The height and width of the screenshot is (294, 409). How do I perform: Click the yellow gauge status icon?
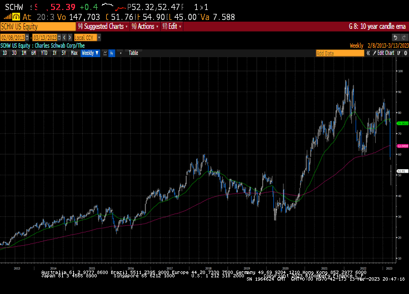pyautogui.click(x=16, y=17)
